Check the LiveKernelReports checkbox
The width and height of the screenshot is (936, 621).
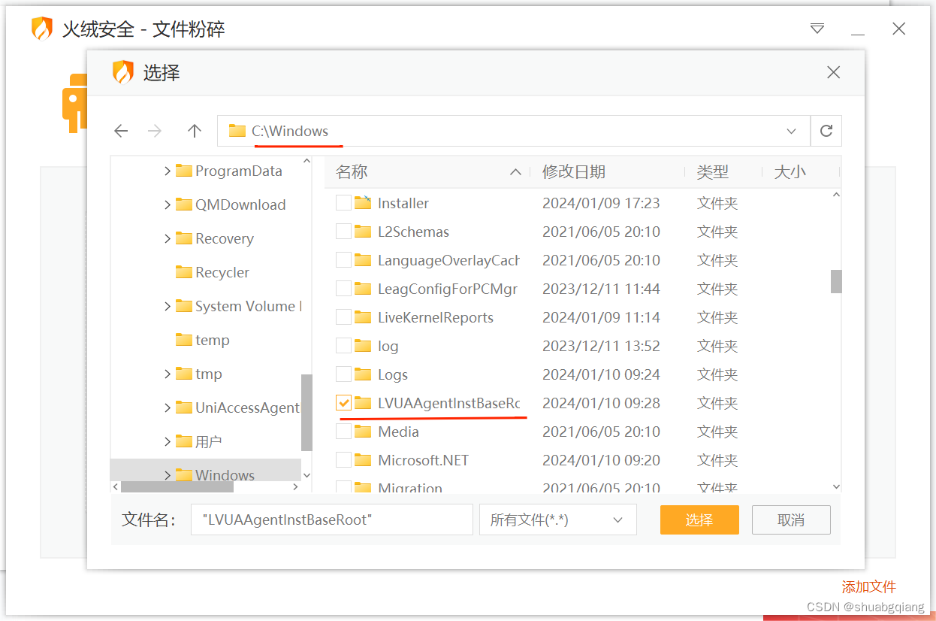343,317
